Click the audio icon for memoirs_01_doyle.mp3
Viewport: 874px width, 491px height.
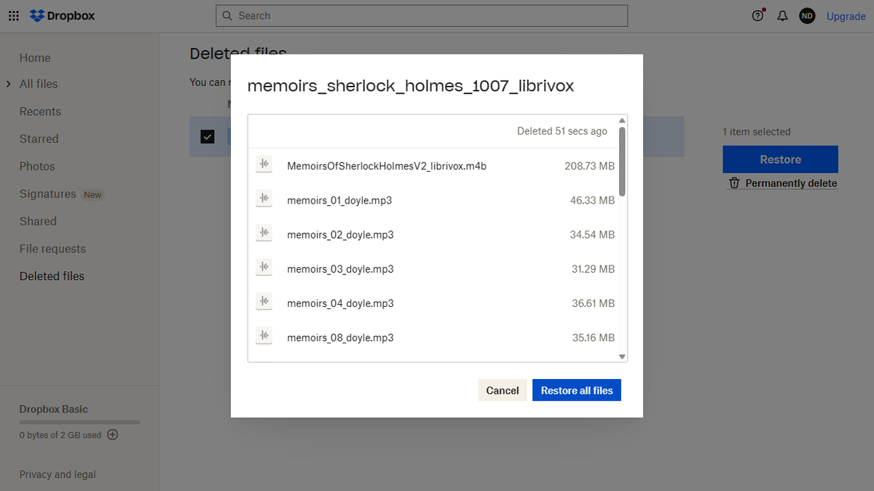tap(264, 198)
